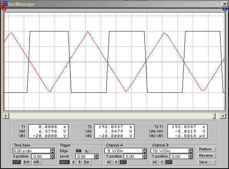The image size is (229, 169).
Task: Set Channel A coupling to AC
Action: point(109,162)
